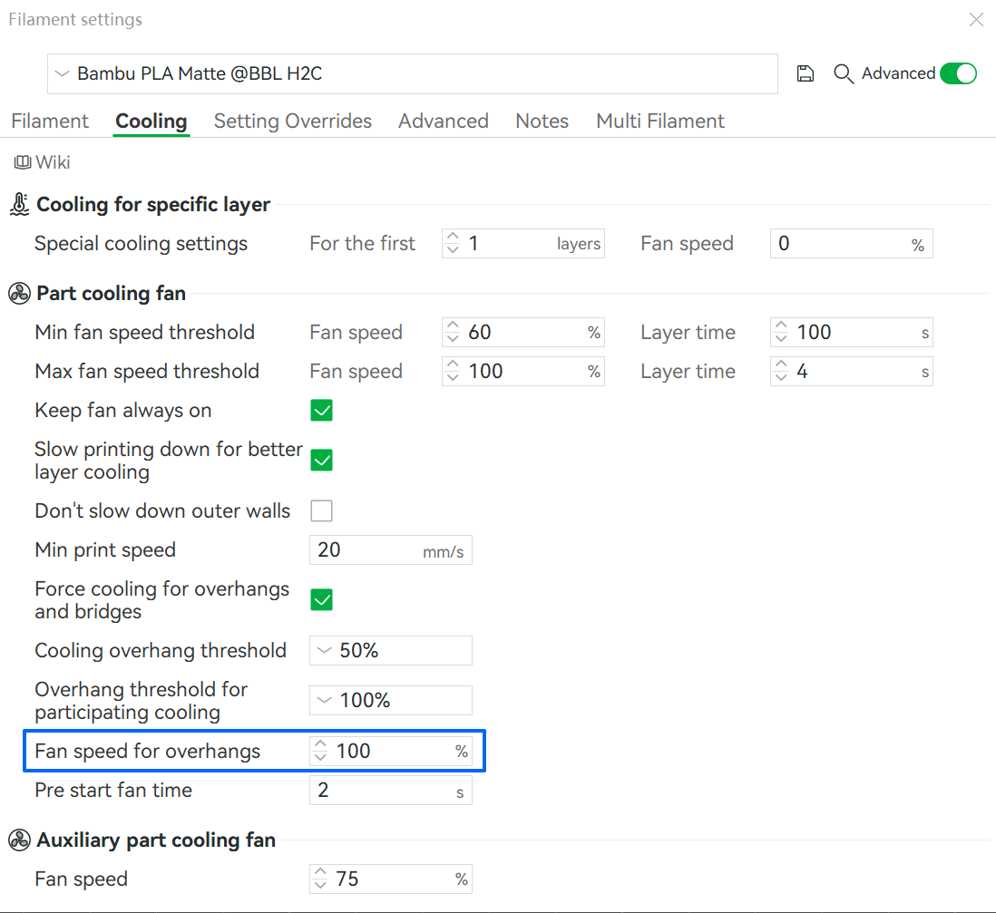Click the fan icon next to Part cooling fan
This screenshot has height=913, width=996.
(20, 294)
